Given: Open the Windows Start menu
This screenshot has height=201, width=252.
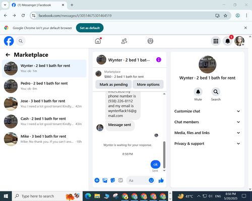Looking at the screenshot, I should click(x=6, y=196).
